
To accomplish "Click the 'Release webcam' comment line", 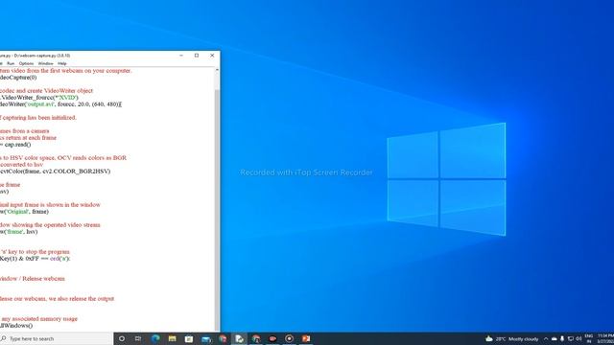I will 33,279.
